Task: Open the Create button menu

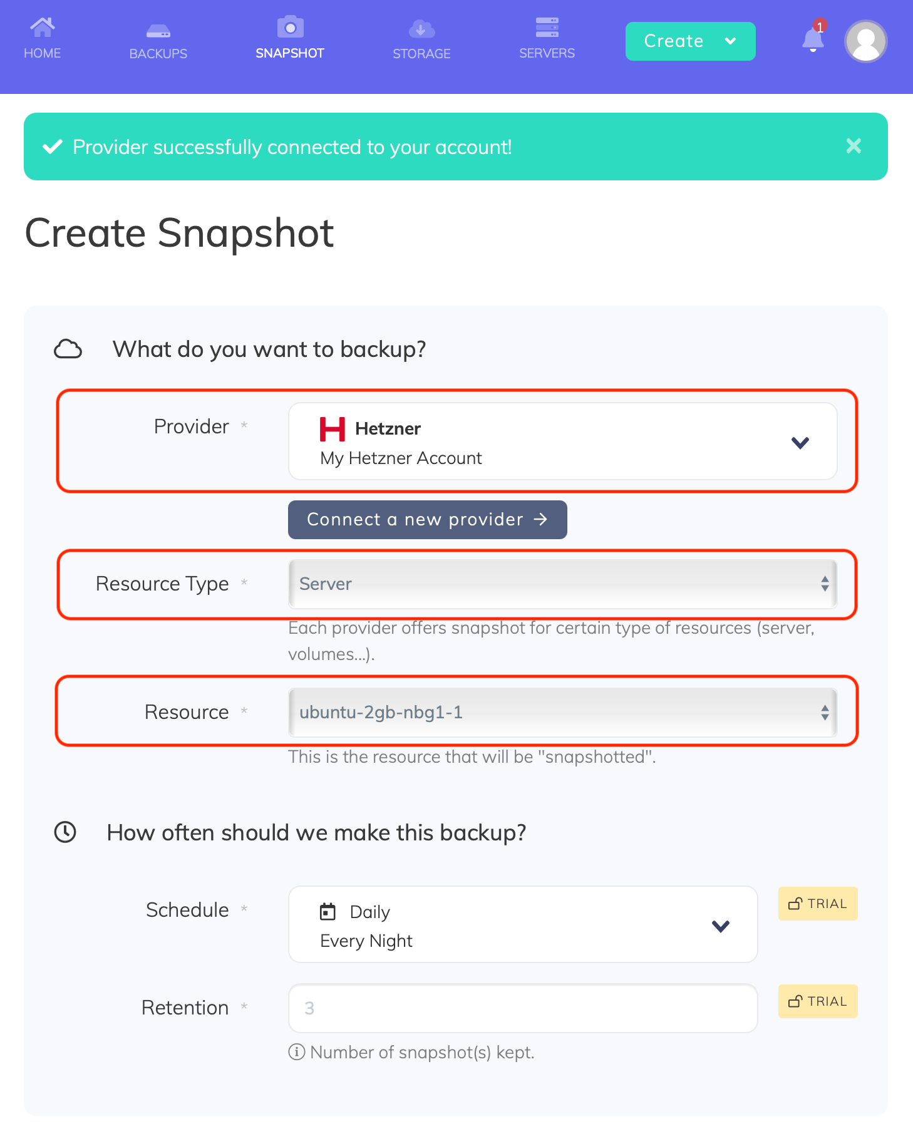Action: click(x=689, y=41)
